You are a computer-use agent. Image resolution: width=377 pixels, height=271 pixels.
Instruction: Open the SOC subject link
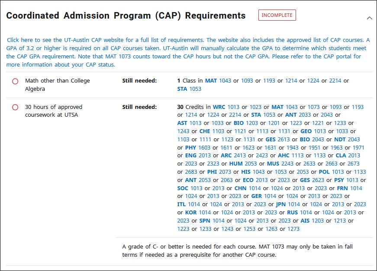coord(183,188)
